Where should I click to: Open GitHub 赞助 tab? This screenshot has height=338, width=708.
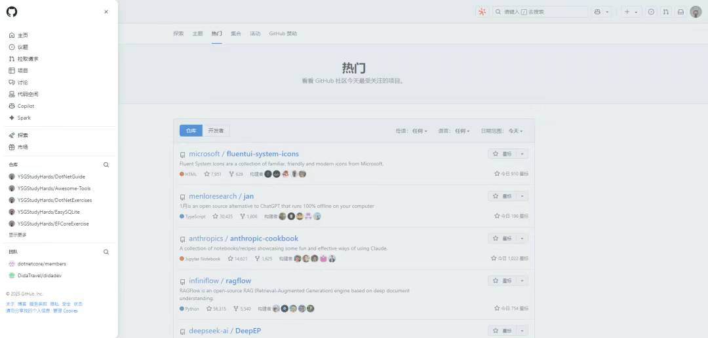click(x=283, y=34)
